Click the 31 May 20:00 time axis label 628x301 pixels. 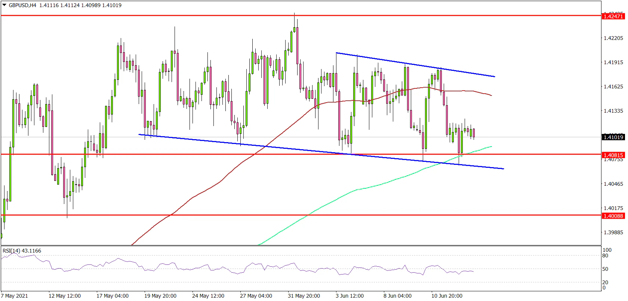pyautogui.click(x=304, y=296)
